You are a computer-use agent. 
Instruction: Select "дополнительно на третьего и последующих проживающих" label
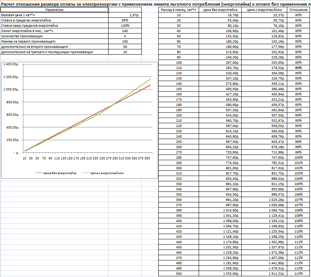(x=54, y=52)
